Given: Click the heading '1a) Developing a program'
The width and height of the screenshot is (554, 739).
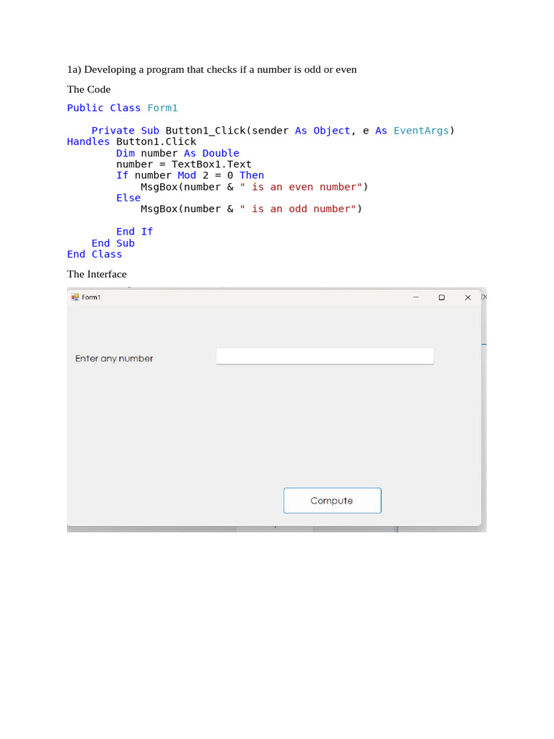Looking at the screenshot, I should click(x=211, y=70).
